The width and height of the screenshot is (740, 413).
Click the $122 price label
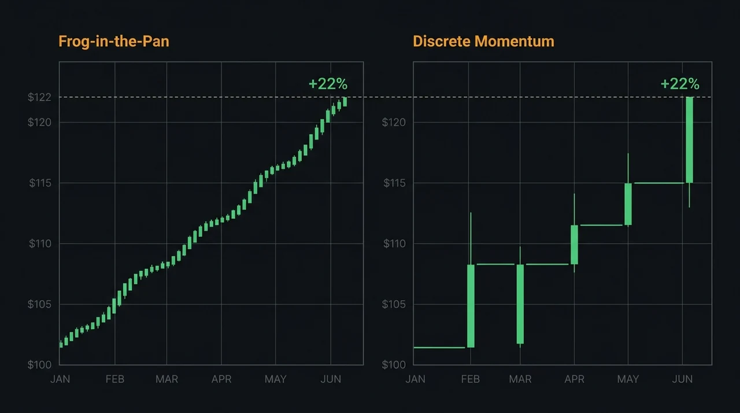pyautogui.click(x=40, y=97)
